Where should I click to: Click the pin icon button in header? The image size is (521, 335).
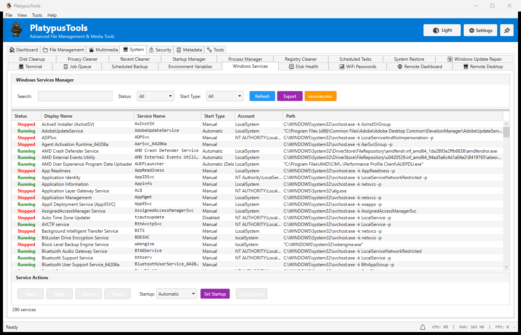(507, 31)
